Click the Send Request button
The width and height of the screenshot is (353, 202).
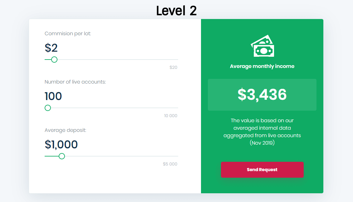coord(262,170)
